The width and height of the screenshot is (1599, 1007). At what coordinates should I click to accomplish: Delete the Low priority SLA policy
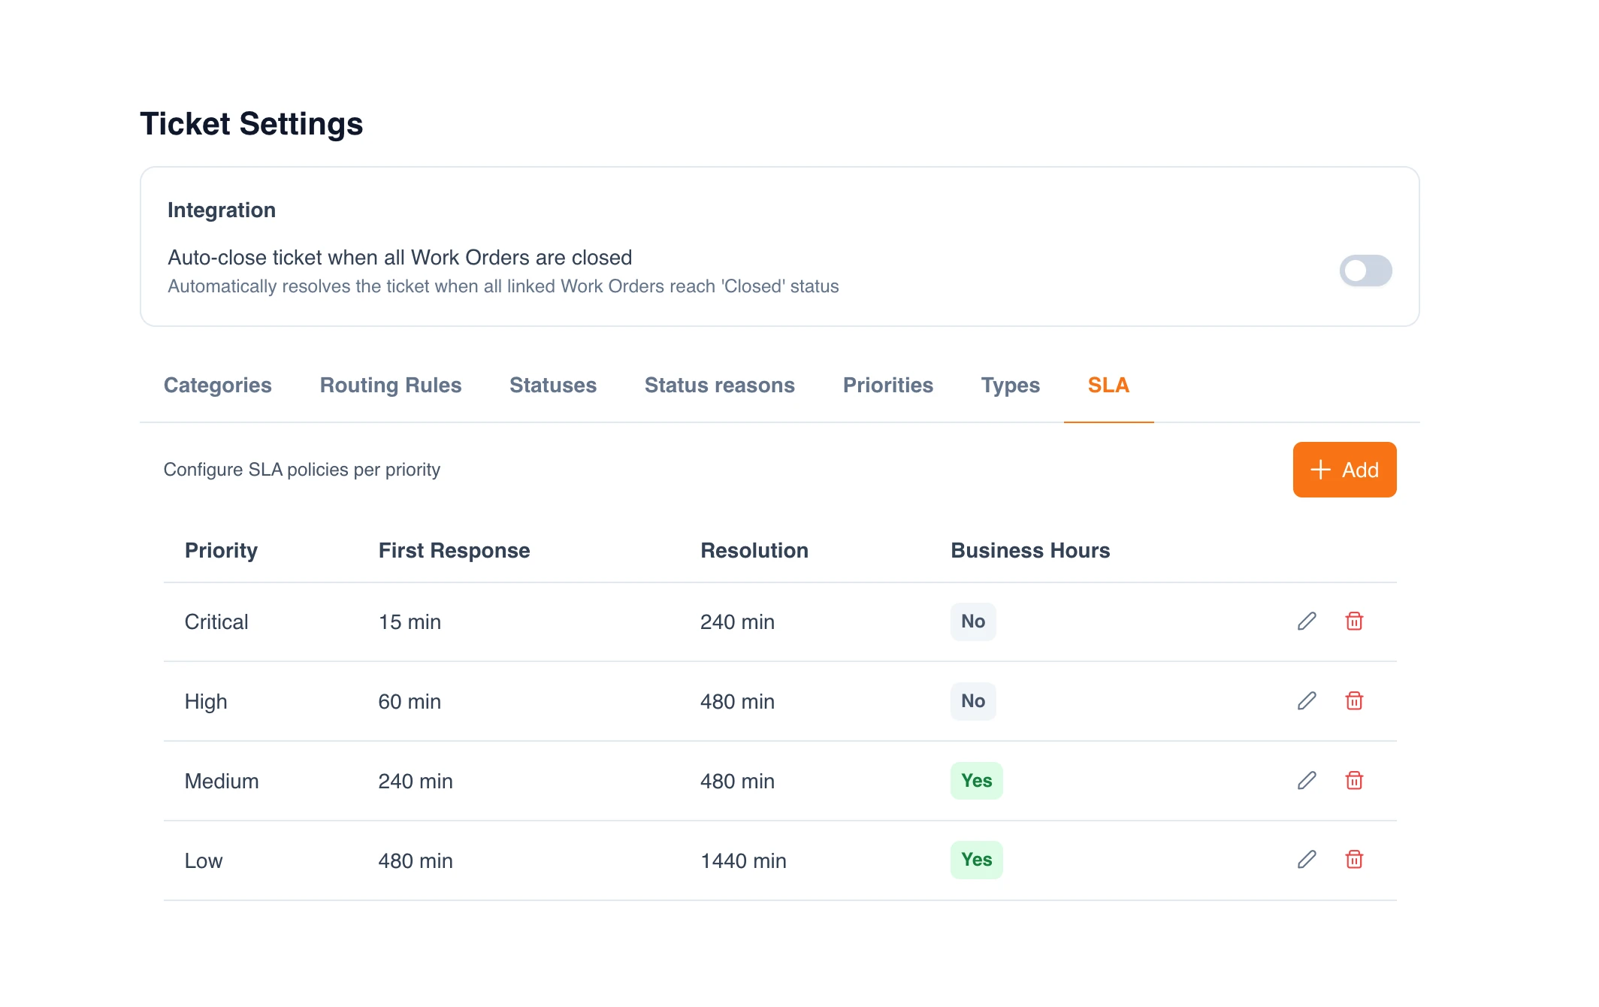[1354, 860]
